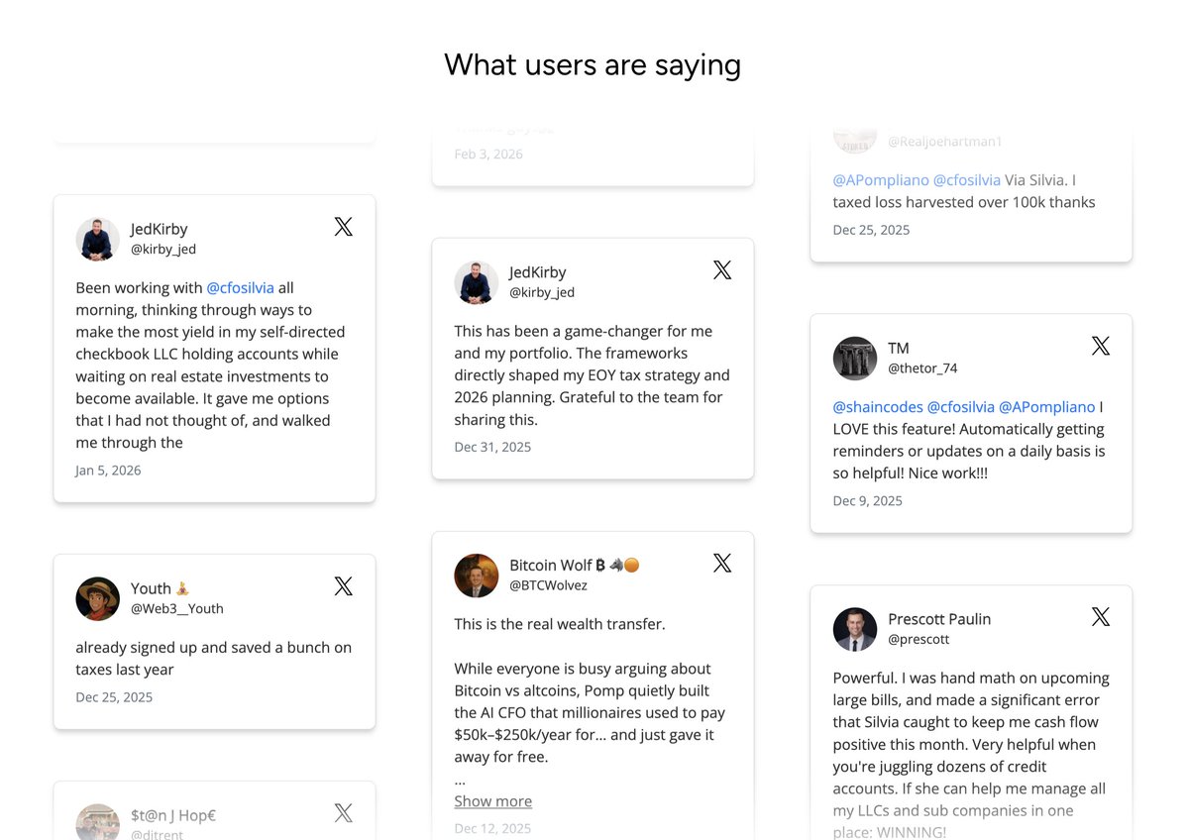
Task: Click the @prescott username handle
Action: (919, 639)
